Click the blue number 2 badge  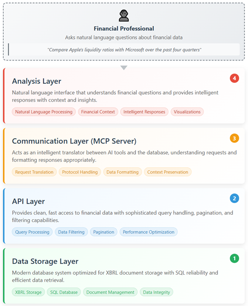coord(234,199)
